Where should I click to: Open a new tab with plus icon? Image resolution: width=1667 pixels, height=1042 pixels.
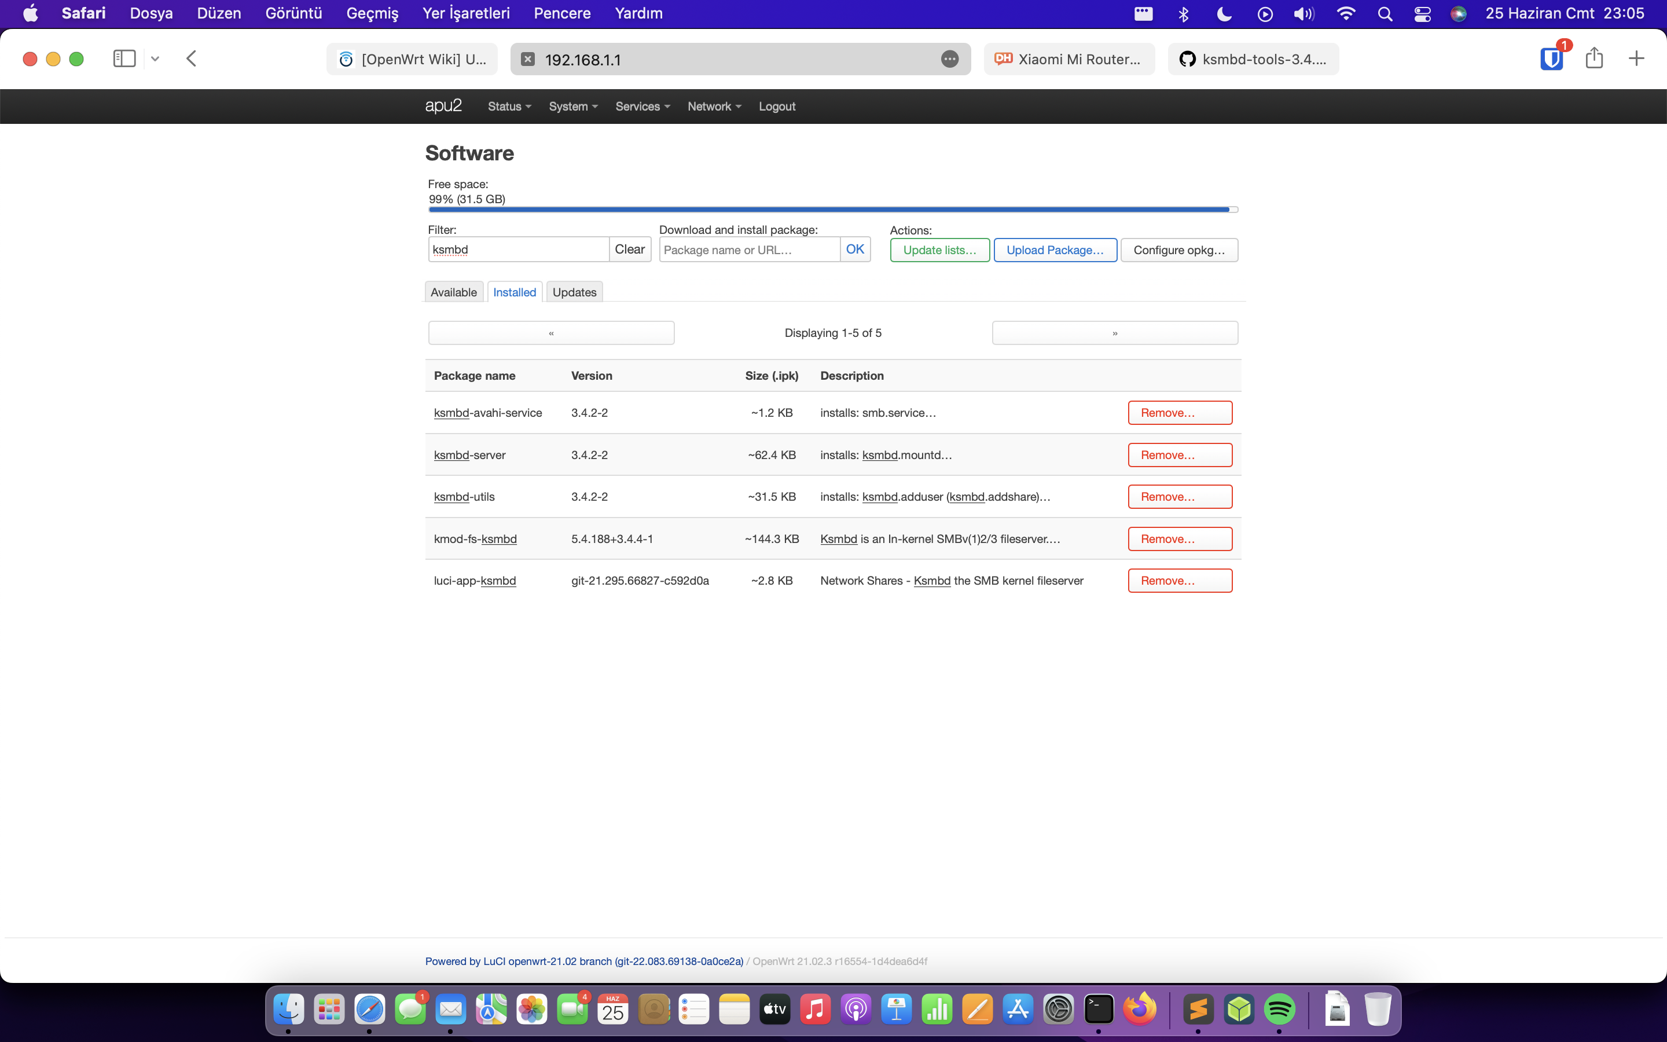pos(1636,58)
